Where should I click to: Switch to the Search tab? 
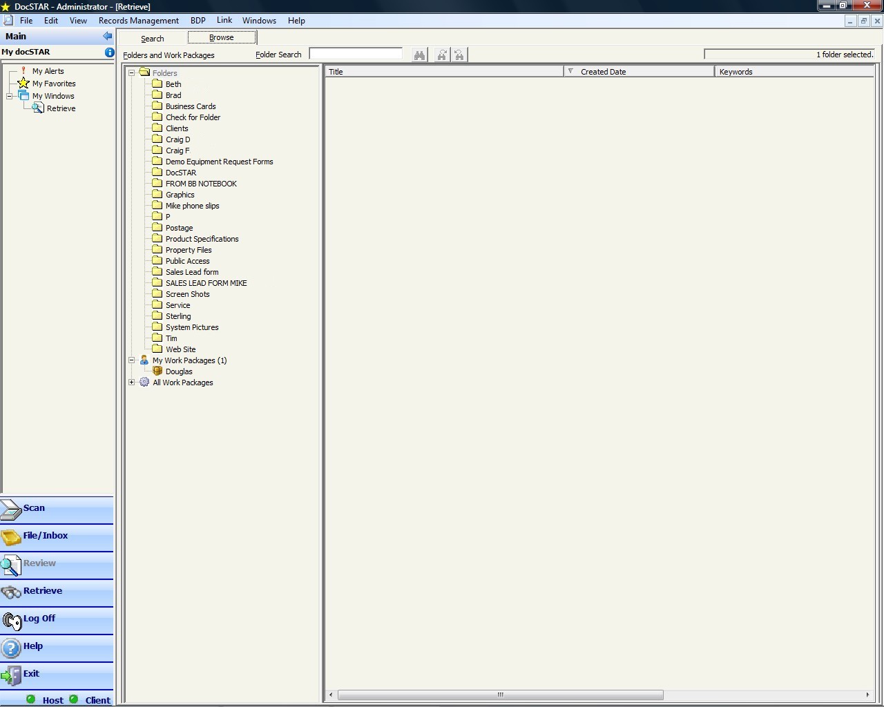pyautogui.click(x=153, y=39)
